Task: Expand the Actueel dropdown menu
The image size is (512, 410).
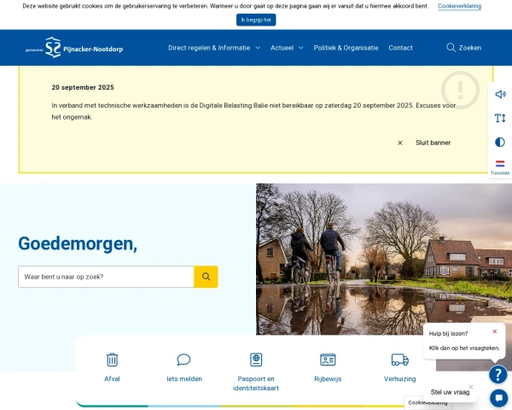Action: point(287,48)
